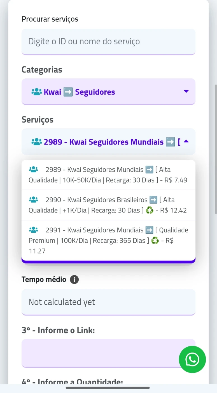The height and width of the screenshot is (393, 217).
Task: Choose 2991 Qualidade Premium service option
Action: (x=108, y=241)
